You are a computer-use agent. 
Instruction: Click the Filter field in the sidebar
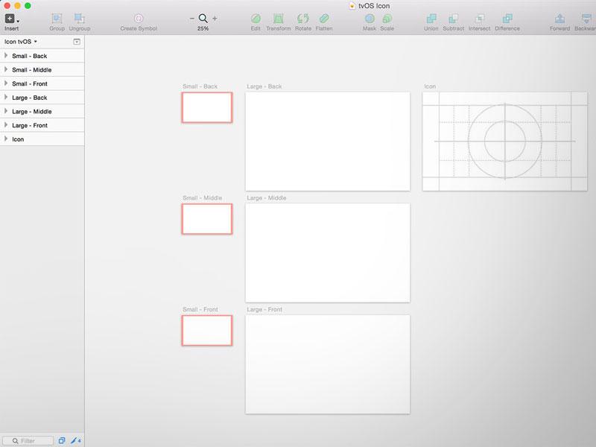click(28, 440)
